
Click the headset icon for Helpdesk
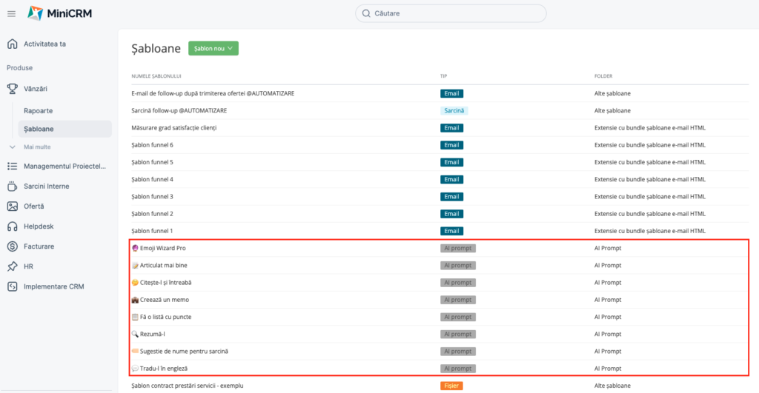[13, 226]
